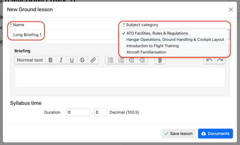Open the Documents upload button
Screen dimensions: 240x145
215,134
